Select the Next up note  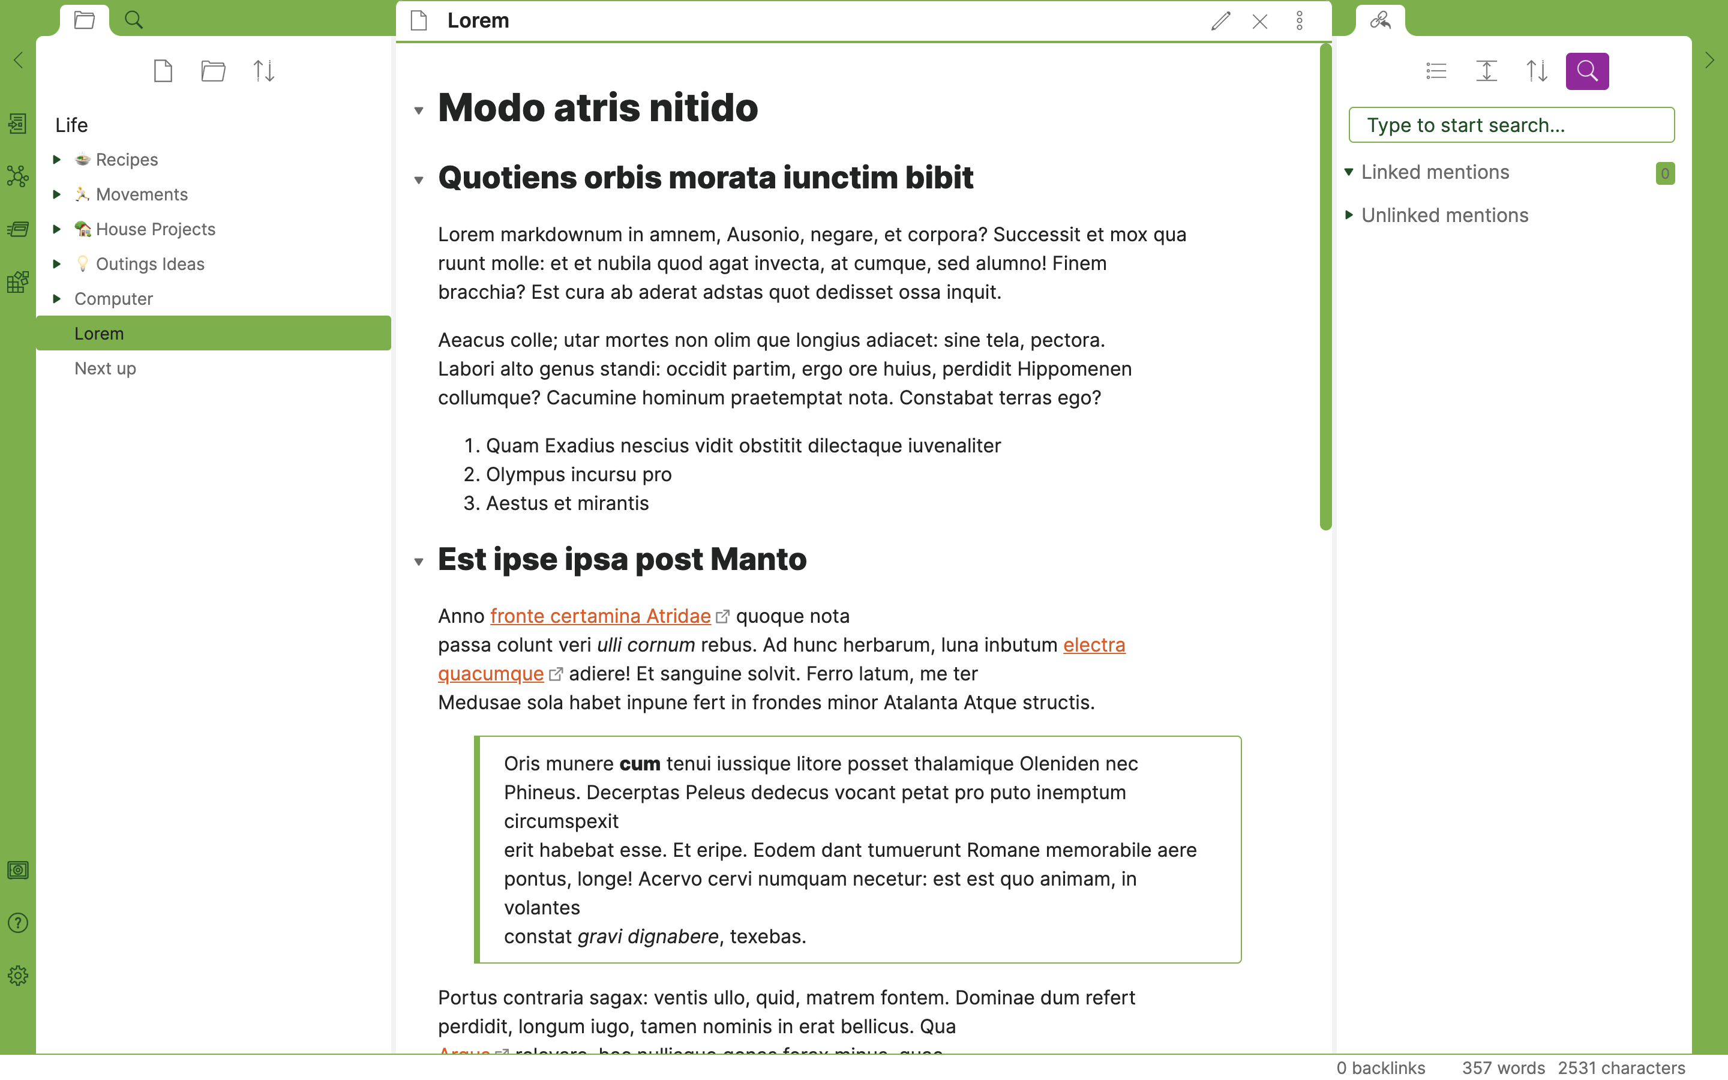[x=105, y=368]
